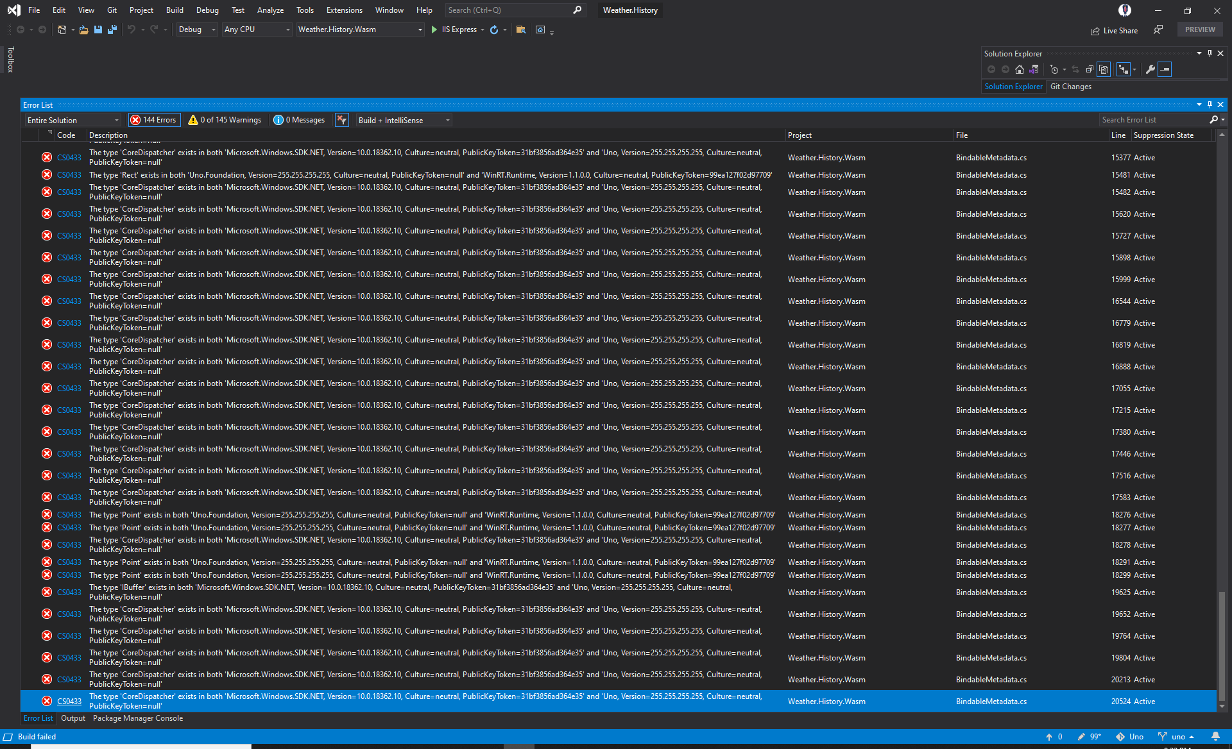Switch to the Git Changes tab

pyautogui.click(x=1070, y=87)
